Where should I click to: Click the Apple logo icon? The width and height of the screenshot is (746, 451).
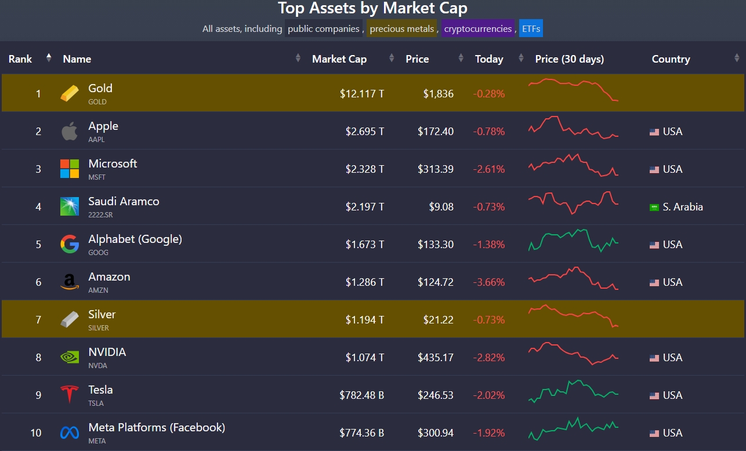tap(70, 131)
